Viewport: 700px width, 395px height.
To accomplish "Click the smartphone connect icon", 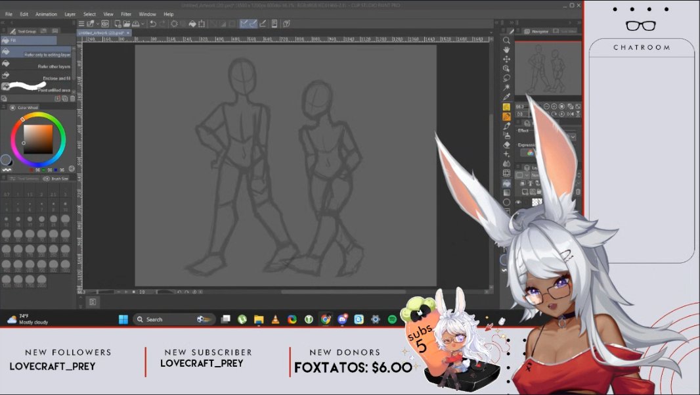I will pos(274,24).
